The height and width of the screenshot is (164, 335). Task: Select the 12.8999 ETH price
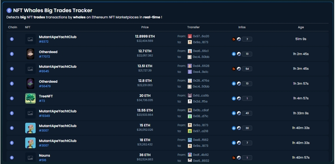[x=145, y=36]
